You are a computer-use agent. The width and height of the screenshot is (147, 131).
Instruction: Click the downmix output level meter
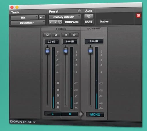(97, 78)
